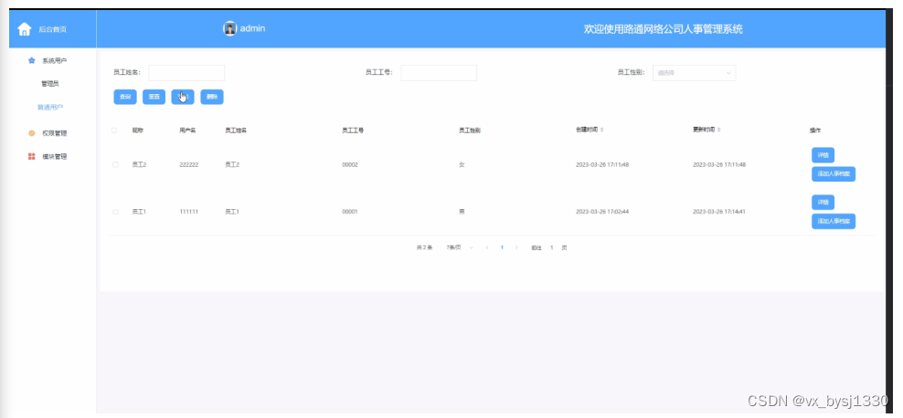Click the 查询 button

(125, 97)
